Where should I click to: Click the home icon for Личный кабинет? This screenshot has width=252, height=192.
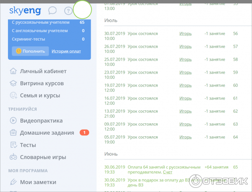point(13,71)
